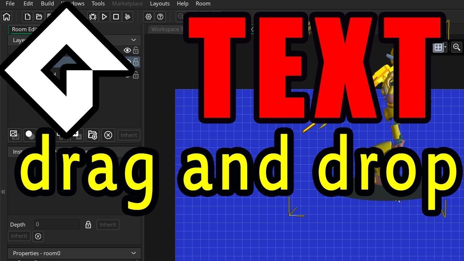Toggle the lock of the top layer

point(136,50)
